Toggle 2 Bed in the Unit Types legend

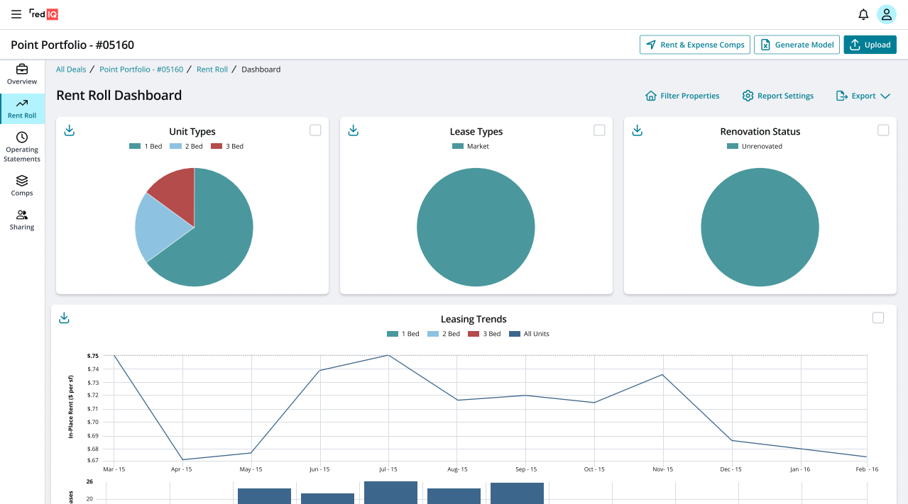coord(186,146)
